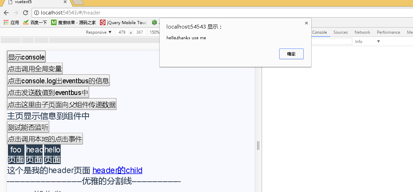Switch to the Network devtools tab
Screen dimensions: 413x192
click(362, 32)
